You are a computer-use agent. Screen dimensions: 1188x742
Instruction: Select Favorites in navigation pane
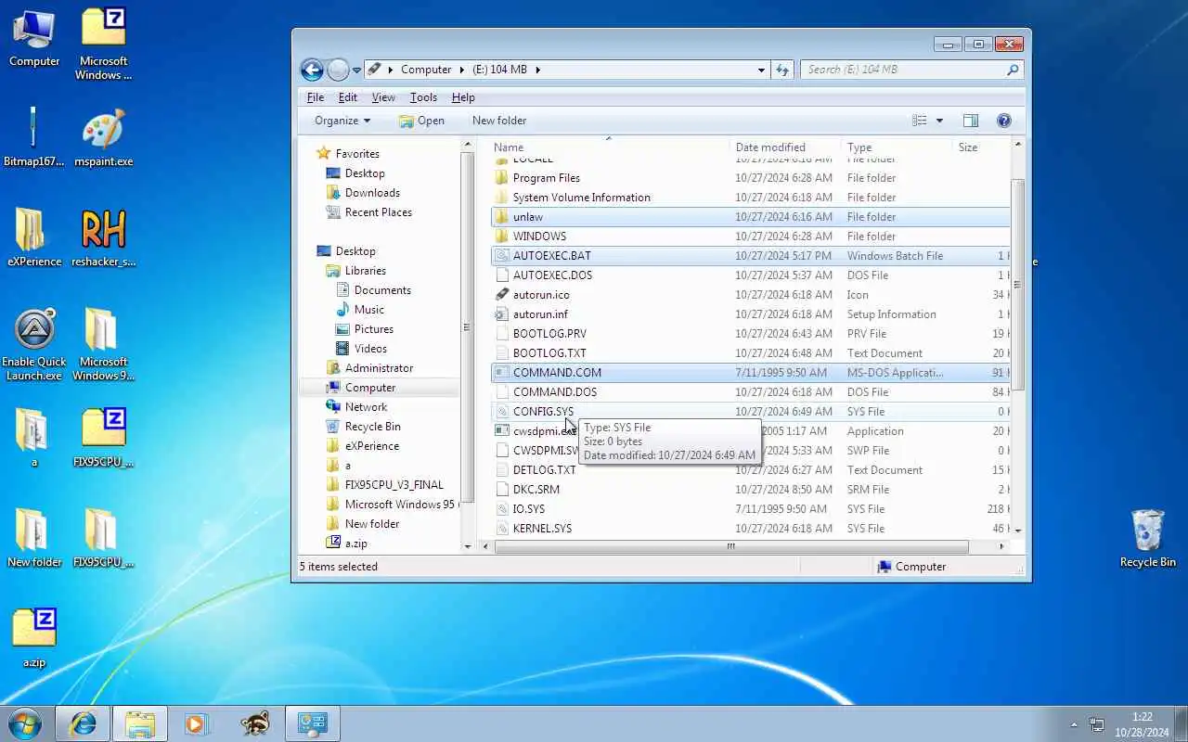(x=357, y=154)
